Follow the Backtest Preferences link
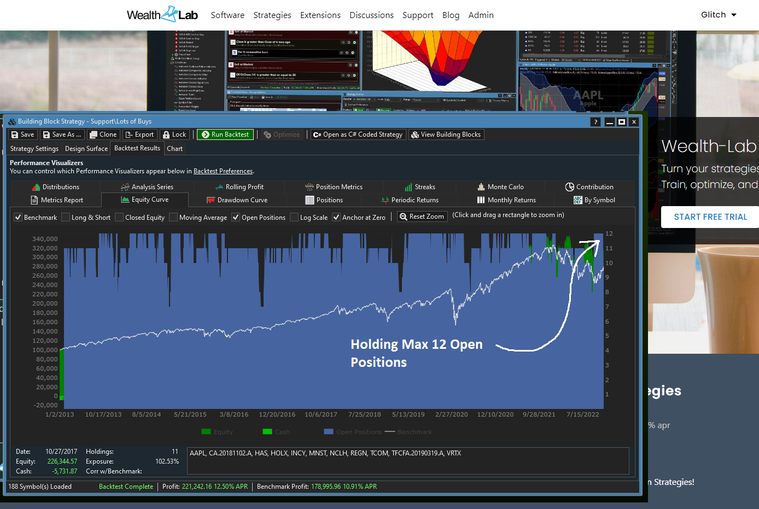 pos(223,171)
